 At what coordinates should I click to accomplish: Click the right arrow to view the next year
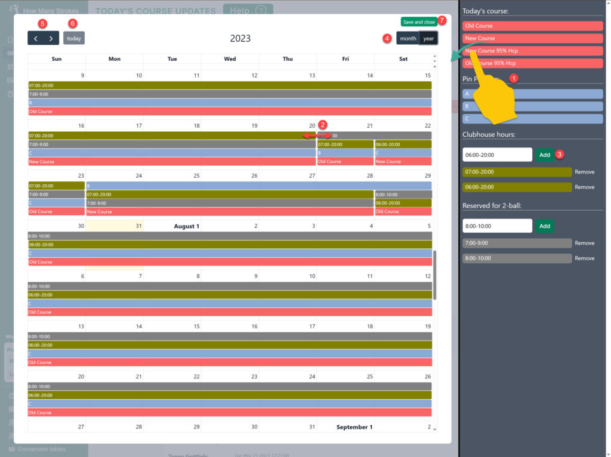(x=51, y=38)
